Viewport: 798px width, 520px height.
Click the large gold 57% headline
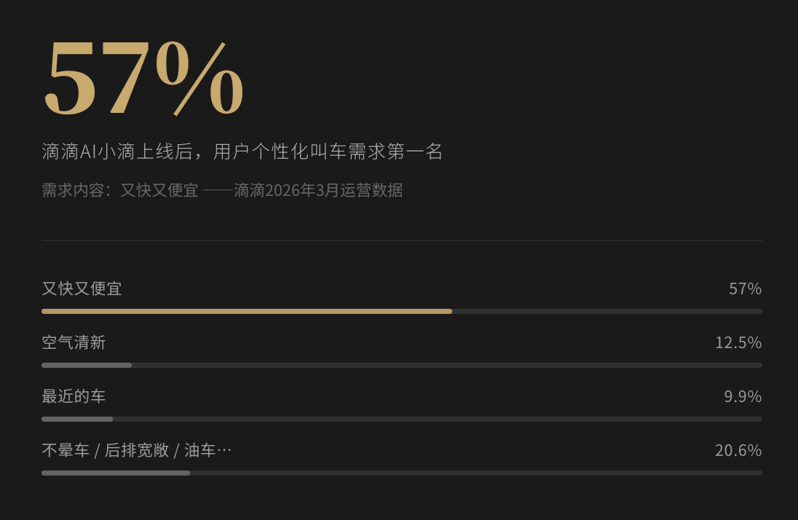[x=144, y=79]
